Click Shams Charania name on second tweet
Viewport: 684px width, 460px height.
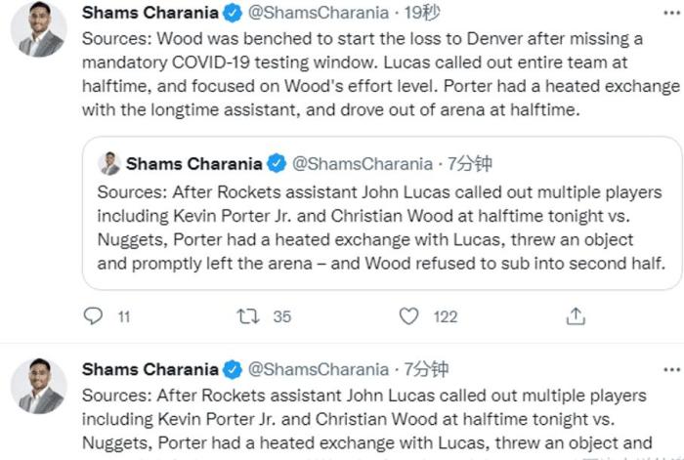pos(150,369)
